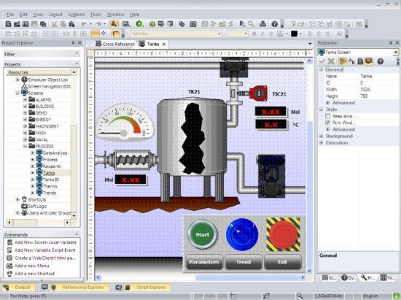
Task: Open the Tanks Screen object dropdown
Action: (x=396, y=53)
